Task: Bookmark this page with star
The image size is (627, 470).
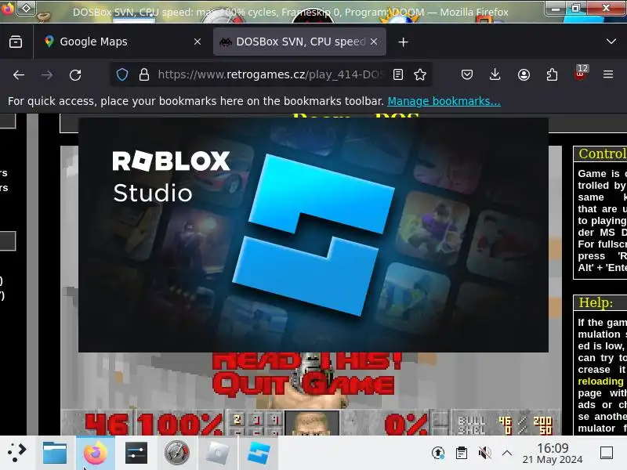Action: (420, 74)
